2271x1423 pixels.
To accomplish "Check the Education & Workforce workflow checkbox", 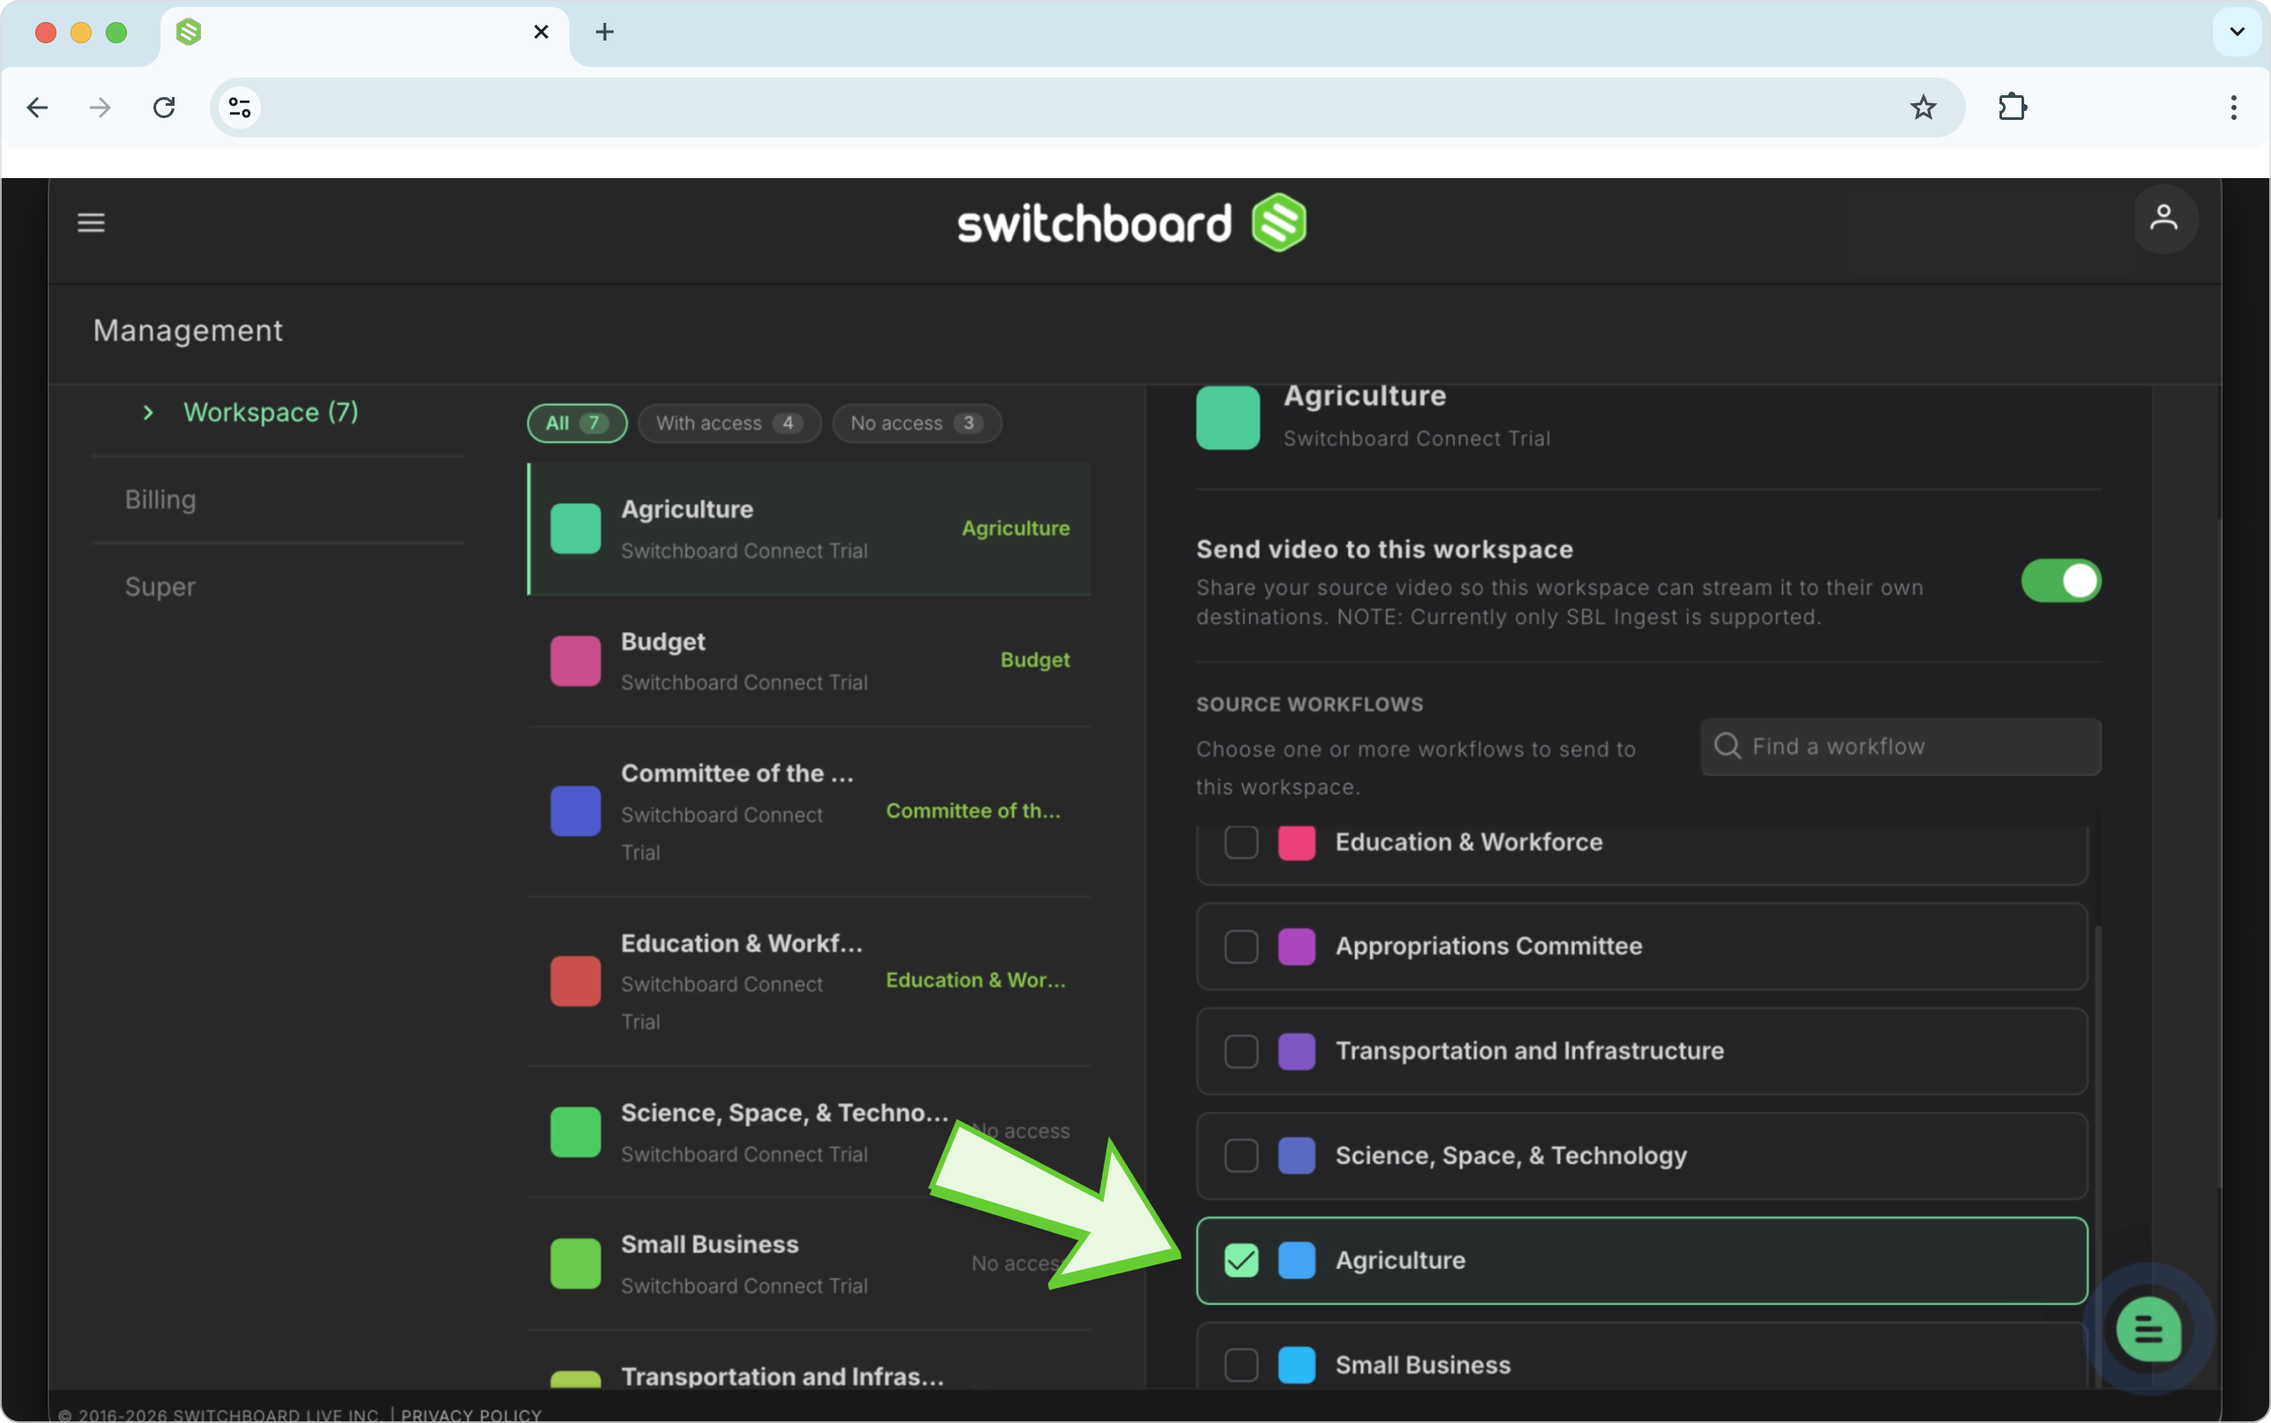I will coord(1241,841).
